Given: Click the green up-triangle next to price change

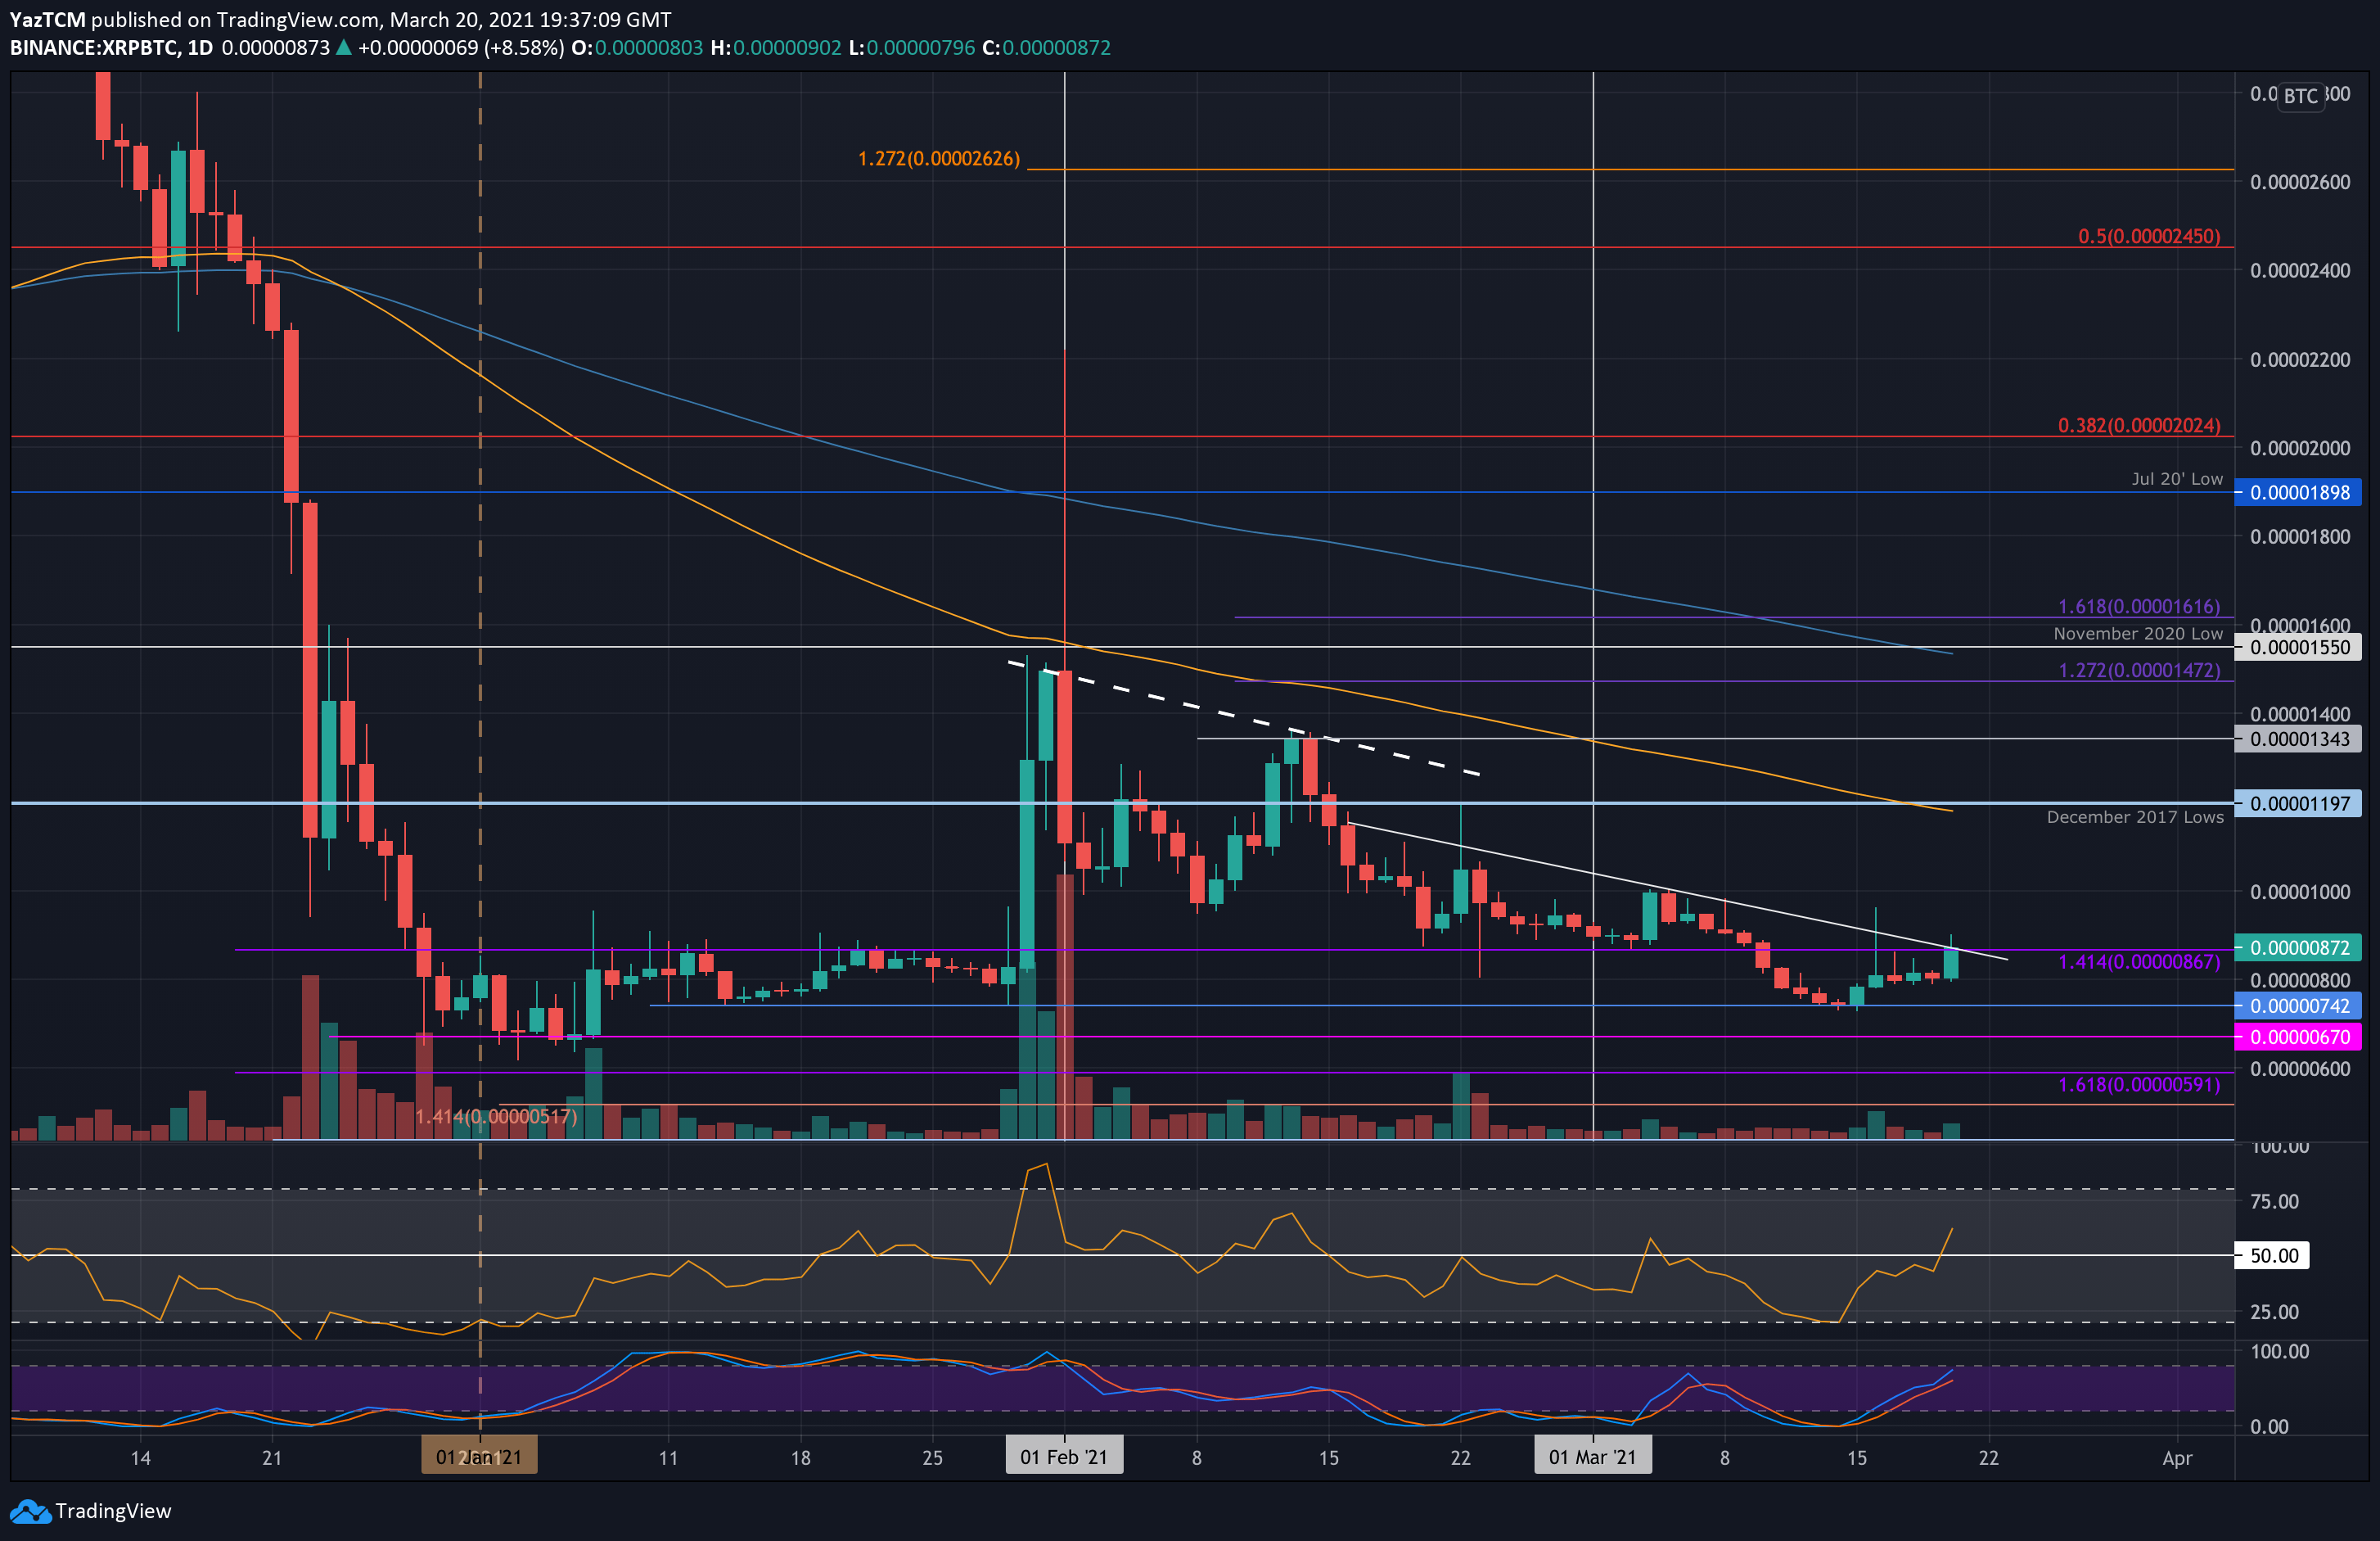Looking at the screenshot, I should 343,48.
